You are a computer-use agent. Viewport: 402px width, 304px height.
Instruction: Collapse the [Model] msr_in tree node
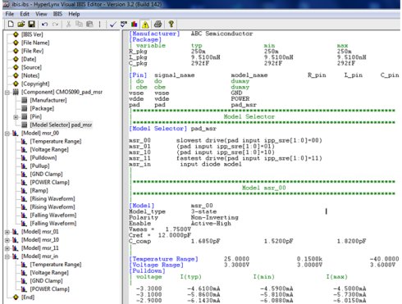pos(7,256)
